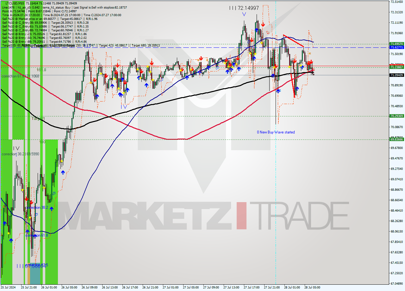
Task: Click the '27 Jul 01:00' time label
Action: click(171, 288)
